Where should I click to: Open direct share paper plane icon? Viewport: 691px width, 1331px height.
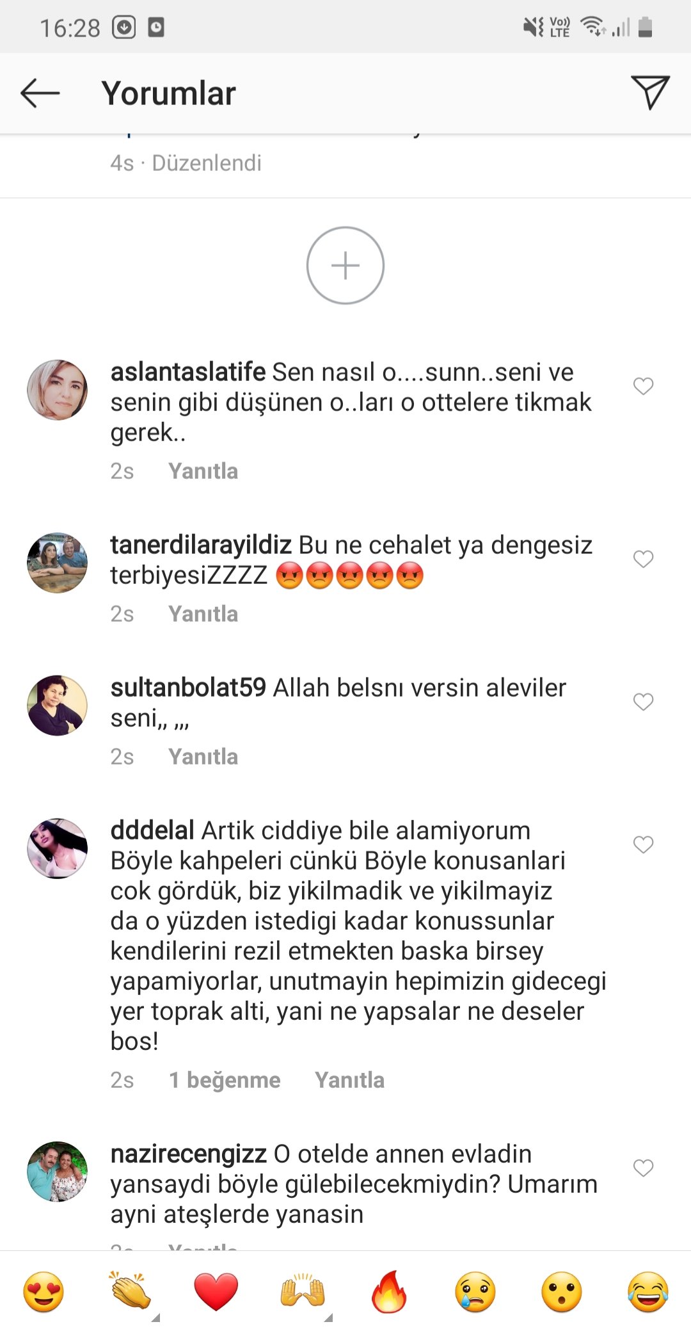[x=650, y=92]
